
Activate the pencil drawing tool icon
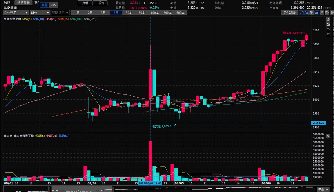(x=301, y=12)
